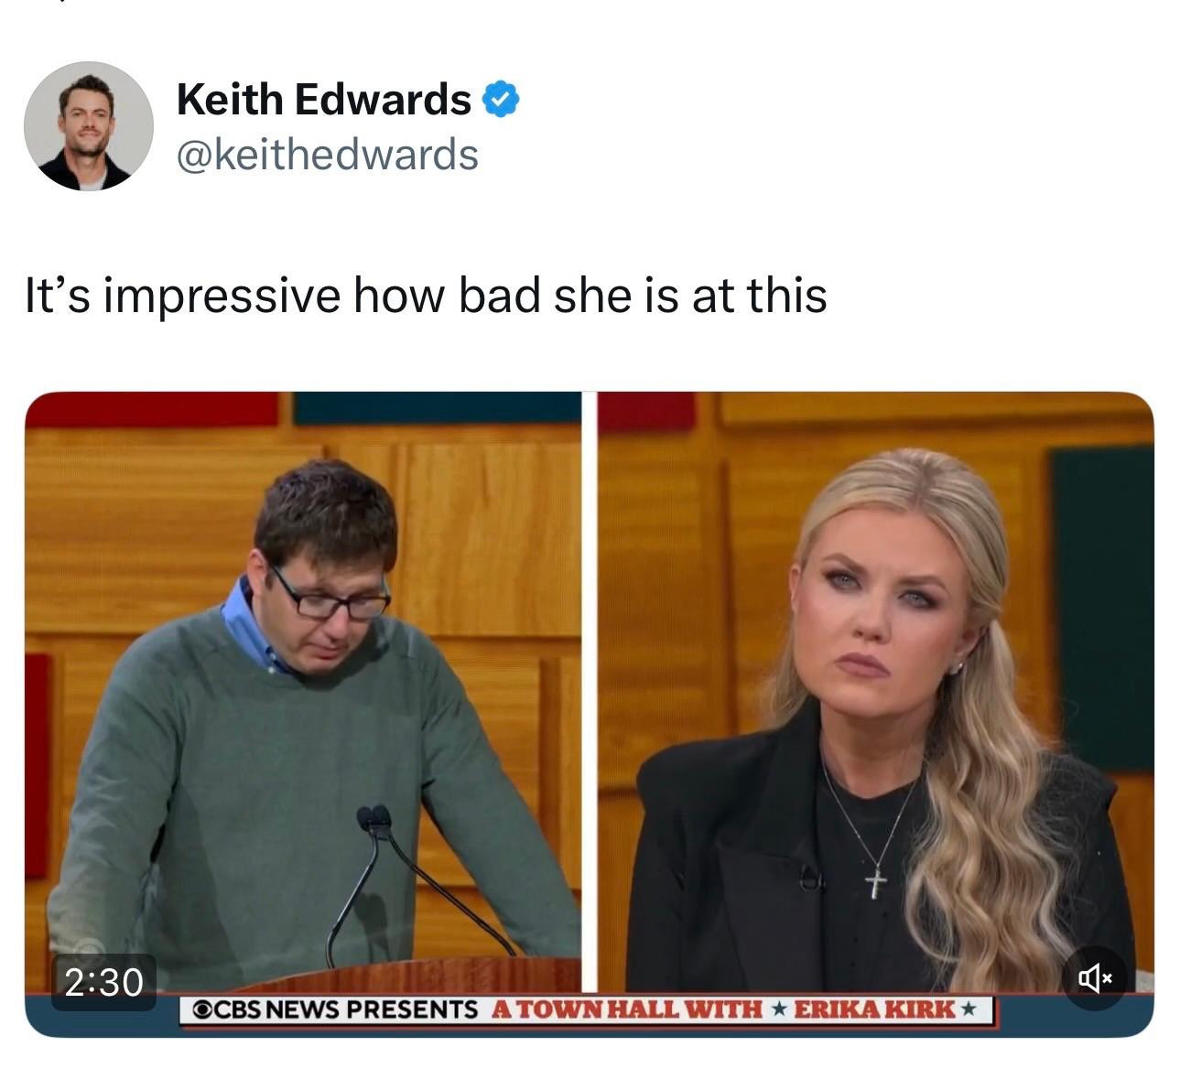Click the cross necklace pendant
Screen dimensions: 1180x1079
point(876,882)
